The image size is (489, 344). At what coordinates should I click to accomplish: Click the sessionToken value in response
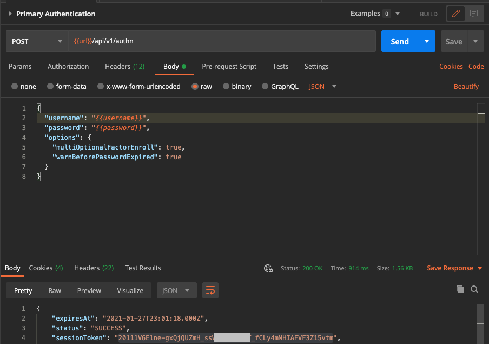pos(226,337)
